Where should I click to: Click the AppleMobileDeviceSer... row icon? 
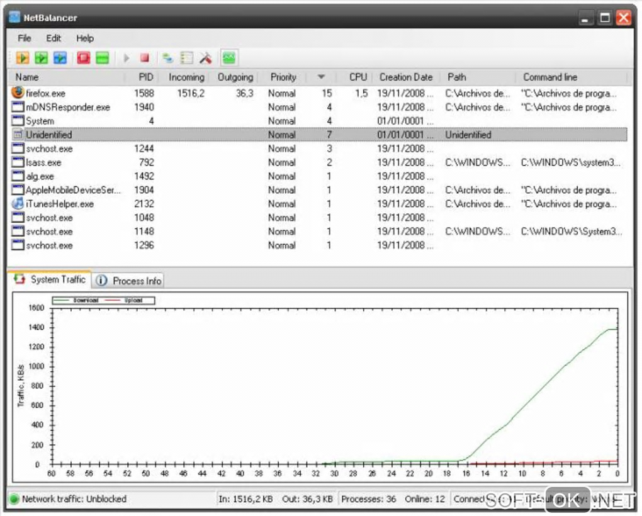(x=18, y=190)
